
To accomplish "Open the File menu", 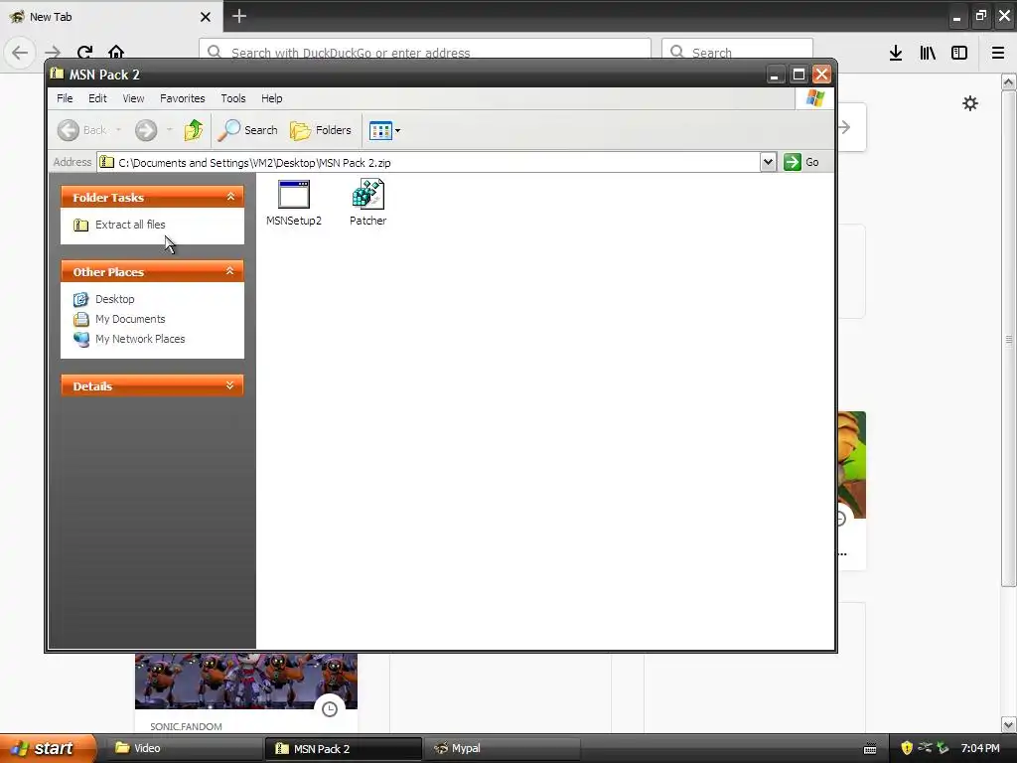I will 65,98.
